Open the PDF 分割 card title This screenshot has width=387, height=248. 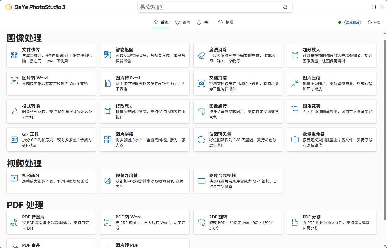pyautogui.click(x=312, y=217)
